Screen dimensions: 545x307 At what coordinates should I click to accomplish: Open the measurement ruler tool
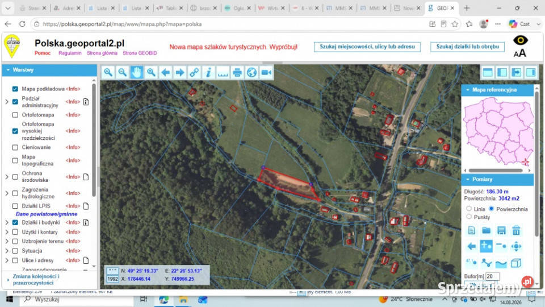(x=223, y=72)
